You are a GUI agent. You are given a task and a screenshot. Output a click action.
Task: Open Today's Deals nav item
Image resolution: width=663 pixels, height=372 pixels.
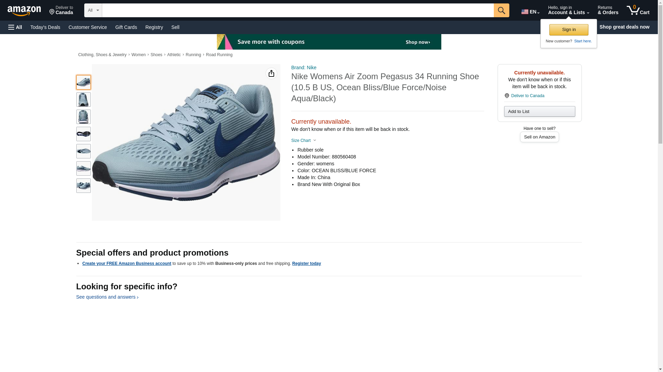coord(45,27)
